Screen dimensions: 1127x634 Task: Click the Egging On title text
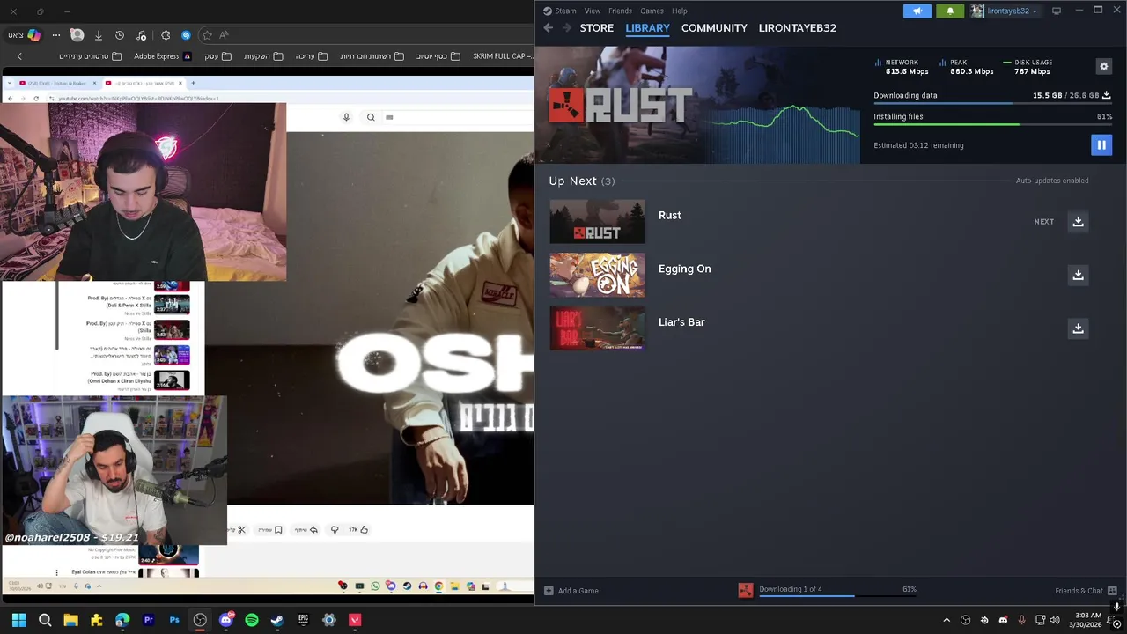pos(684,269)
